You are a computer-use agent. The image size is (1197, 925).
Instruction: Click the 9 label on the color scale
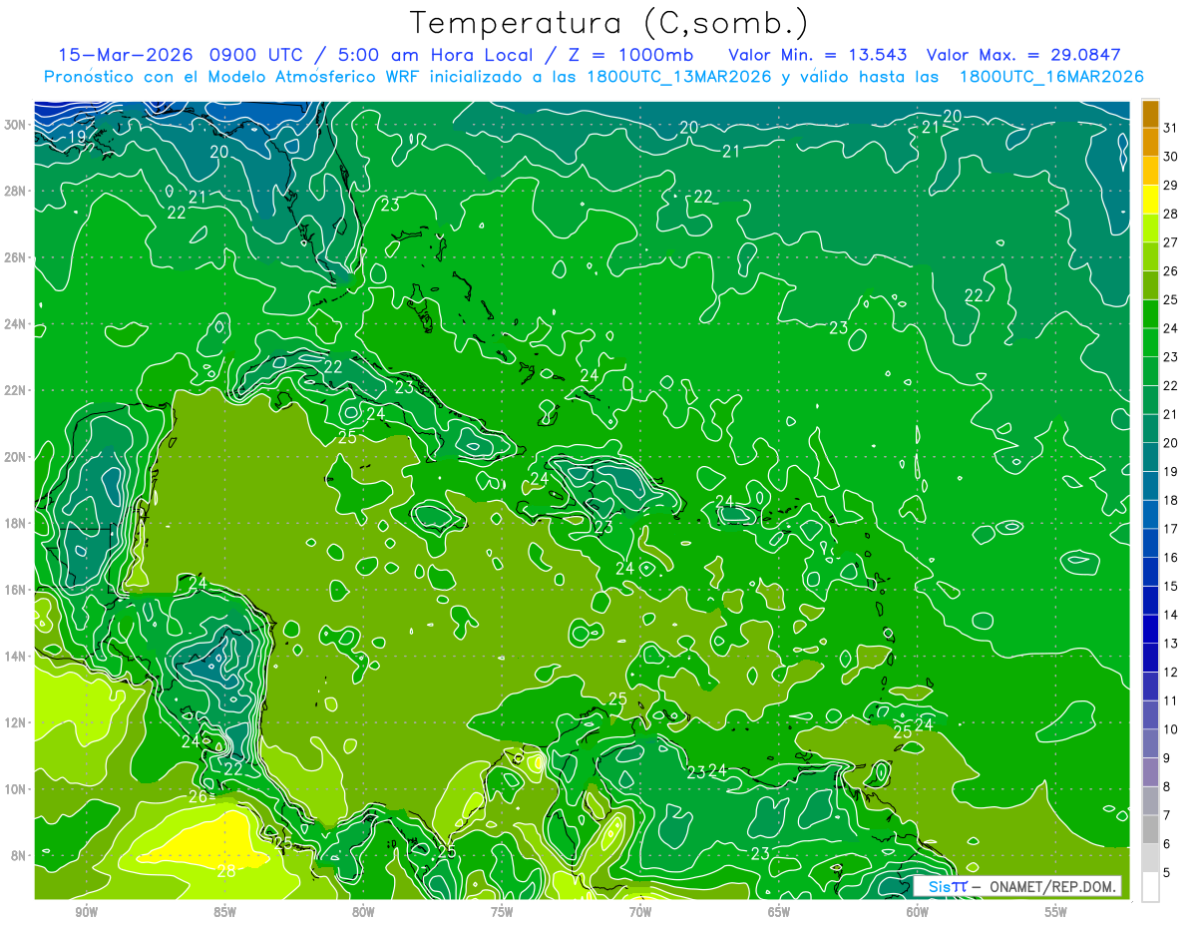[1167, 758]
